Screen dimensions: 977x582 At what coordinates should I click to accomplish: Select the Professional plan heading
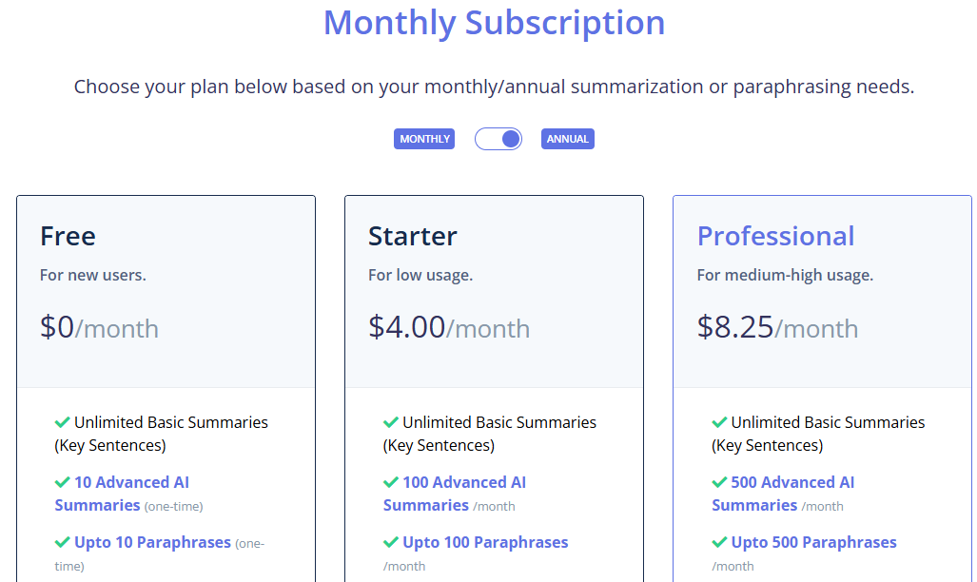(x=775, y=236)
